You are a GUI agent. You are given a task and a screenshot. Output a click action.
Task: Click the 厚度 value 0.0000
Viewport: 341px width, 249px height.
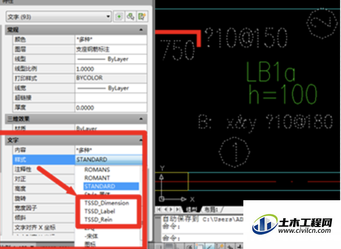[111, 107]
